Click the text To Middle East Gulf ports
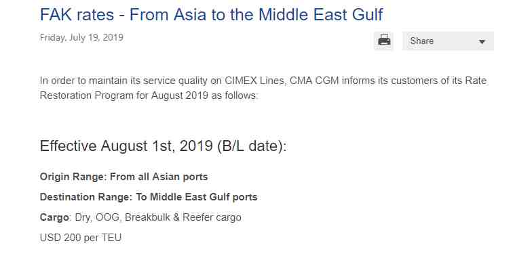Viewport: 515px width, 260px height. click(196, 197)
